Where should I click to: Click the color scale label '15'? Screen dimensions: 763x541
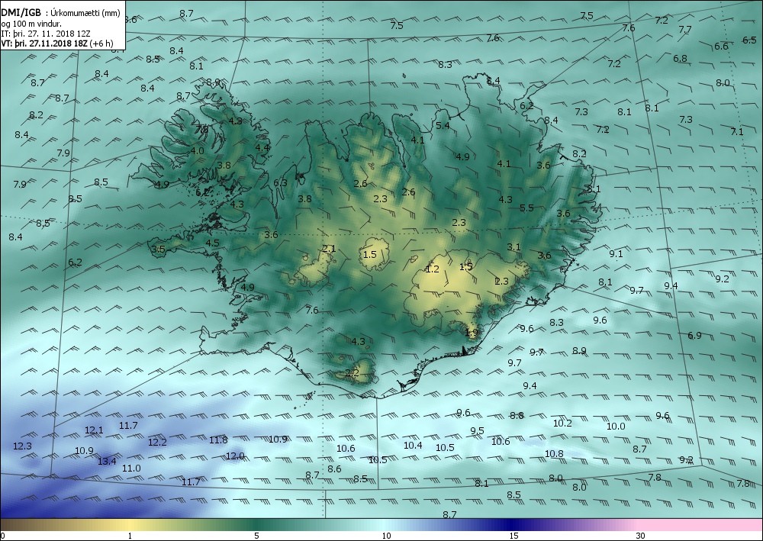tap(513, 536)
